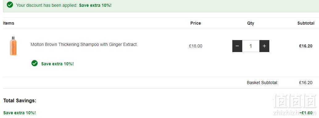The width and height of the screenshot is (319, 118).
Task: Increase quantity with the plus button
Action: 264,46
